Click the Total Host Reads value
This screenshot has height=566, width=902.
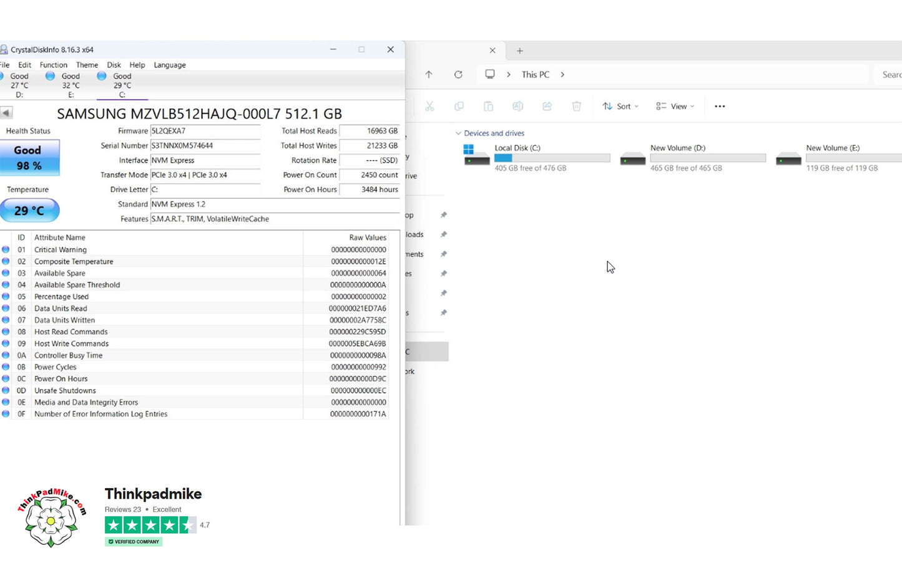click(370, 131)
